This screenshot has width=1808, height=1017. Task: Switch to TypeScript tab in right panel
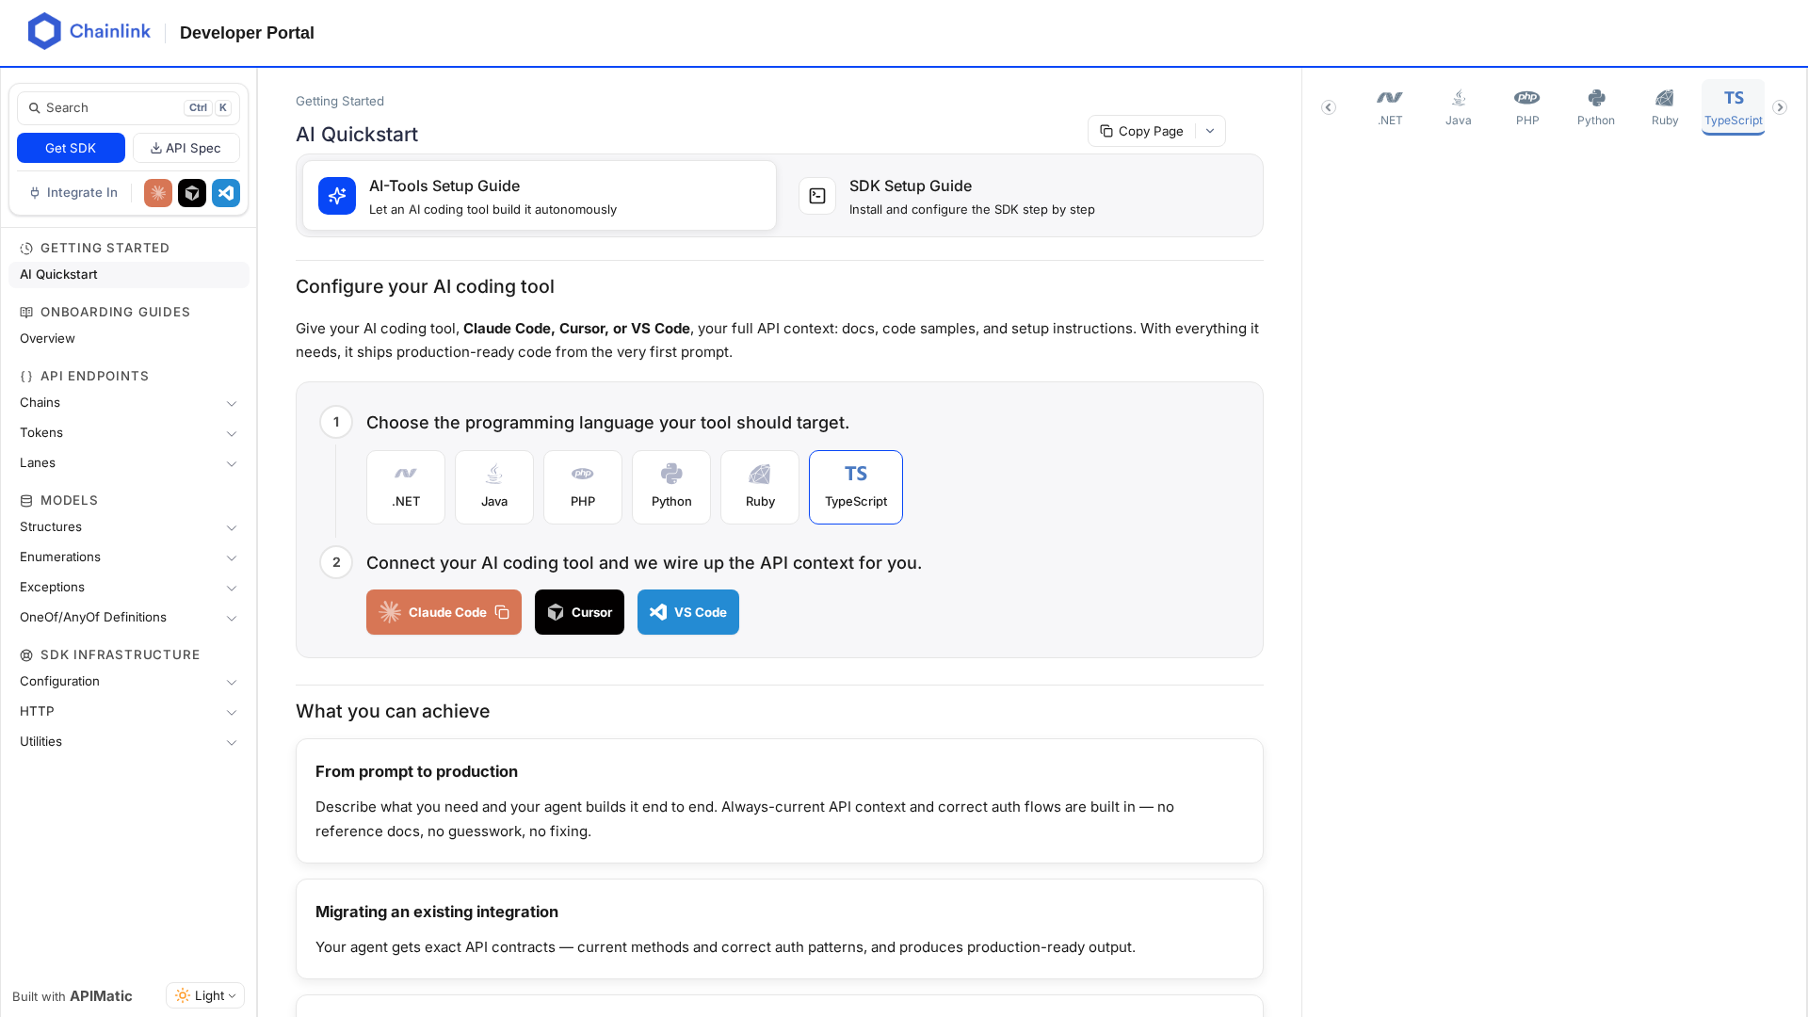pos(1734,107)
